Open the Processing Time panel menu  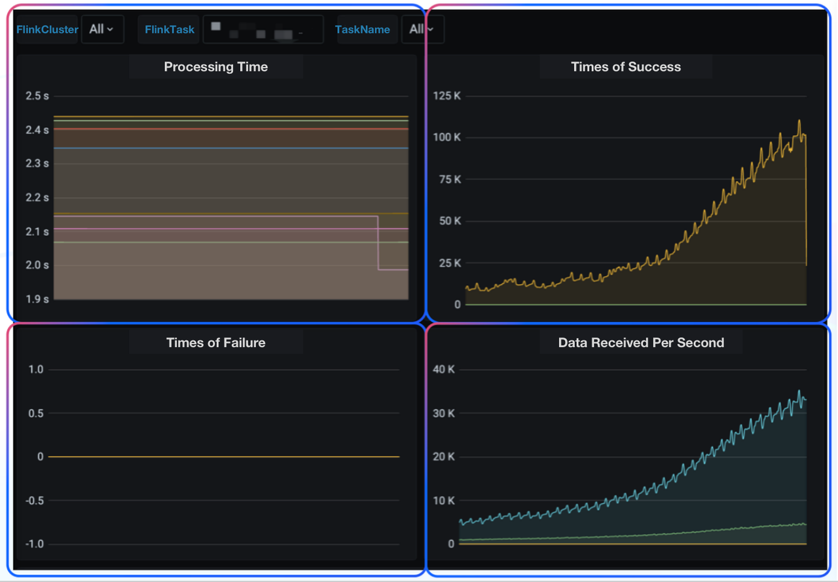point(215,66)
